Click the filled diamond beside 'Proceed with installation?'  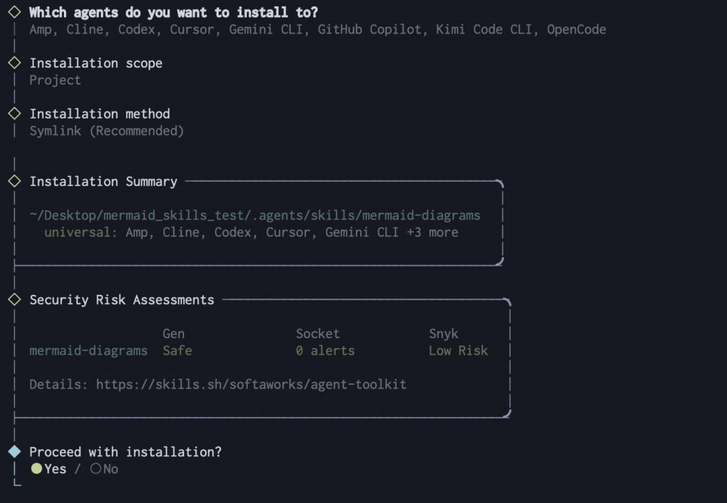click(14, 451)
